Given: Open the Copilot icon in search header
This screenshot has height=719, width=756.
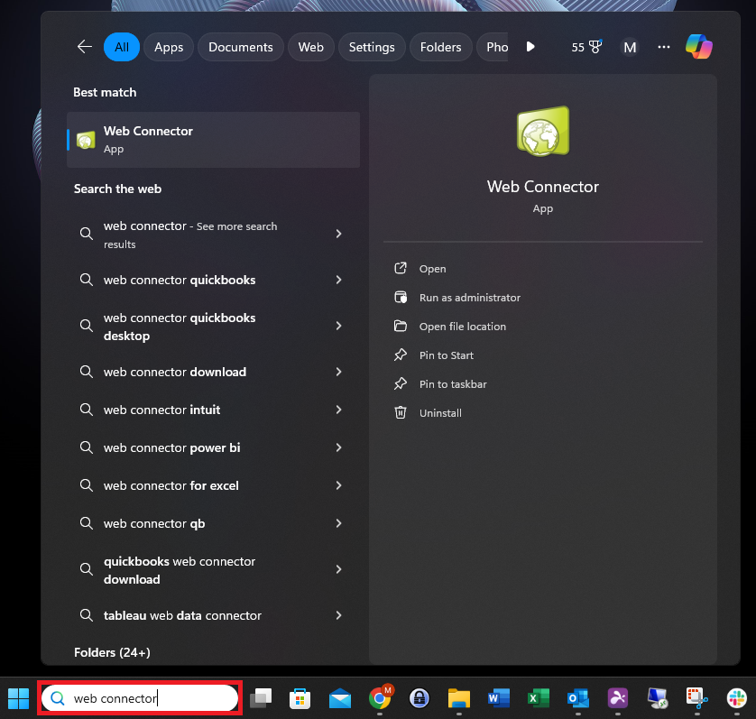Looking at the screenshot, I should tap(698, 47).
